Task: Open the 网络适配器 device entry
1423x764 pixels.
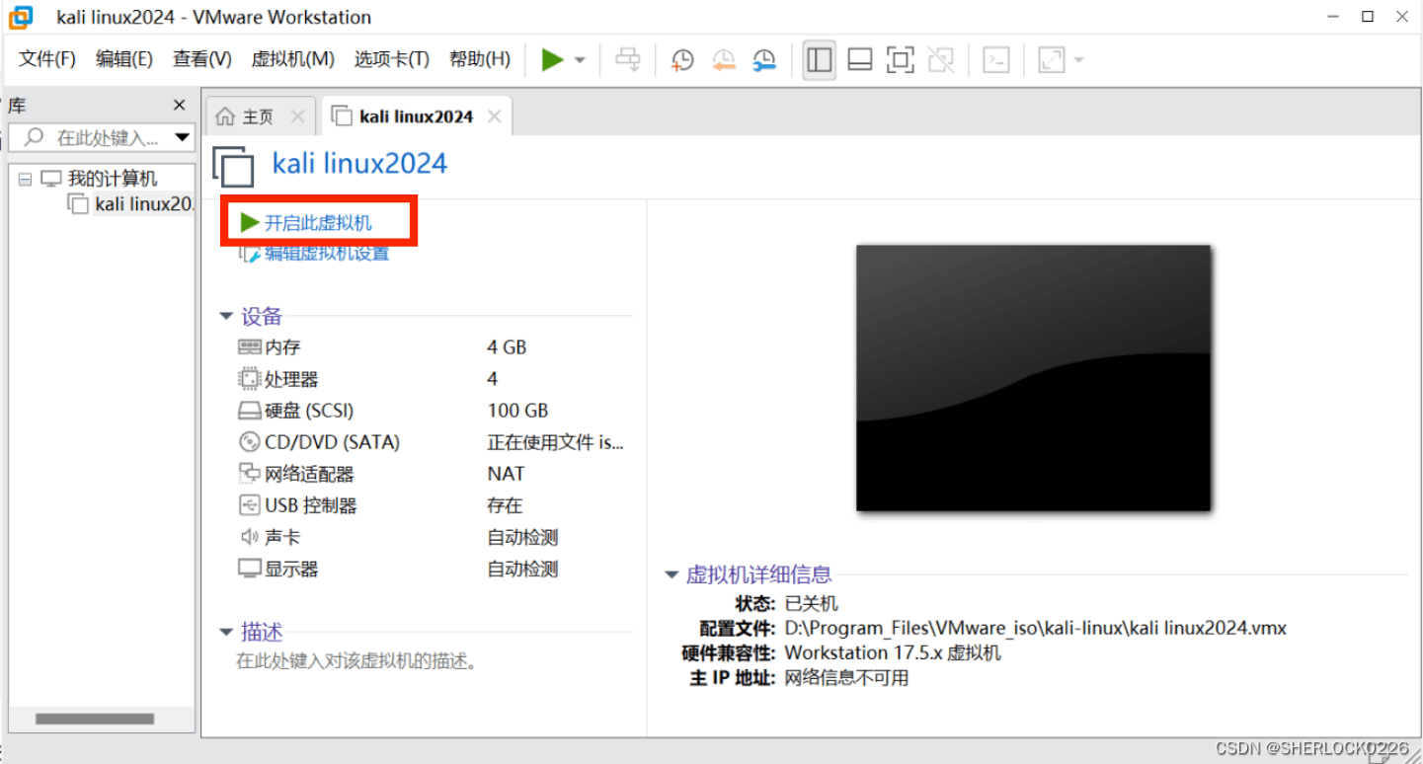Action: pos(309,474)
